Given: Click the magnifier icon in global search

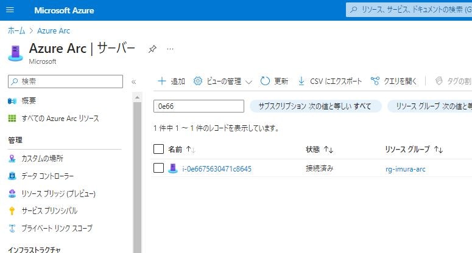Looking at the screenshot, I should point(354,10).
